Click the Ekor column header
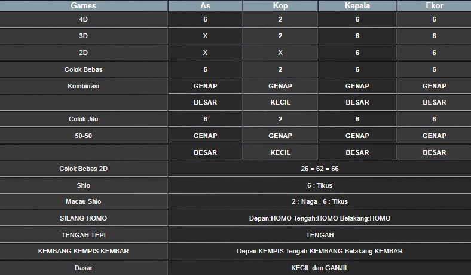Image resolution: width=471 pixels, height=275 pixels. (434, 6)
